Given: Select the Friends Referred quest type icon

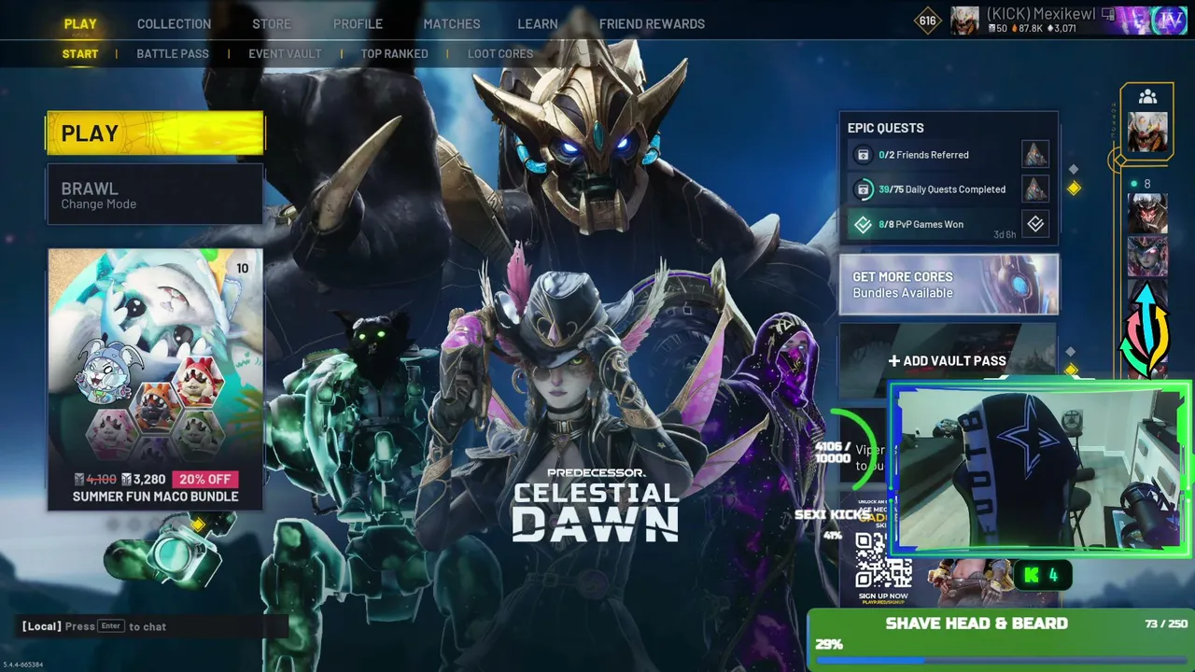Looking at the screenshot, I should pyautogui.click(x=863, y=155).
